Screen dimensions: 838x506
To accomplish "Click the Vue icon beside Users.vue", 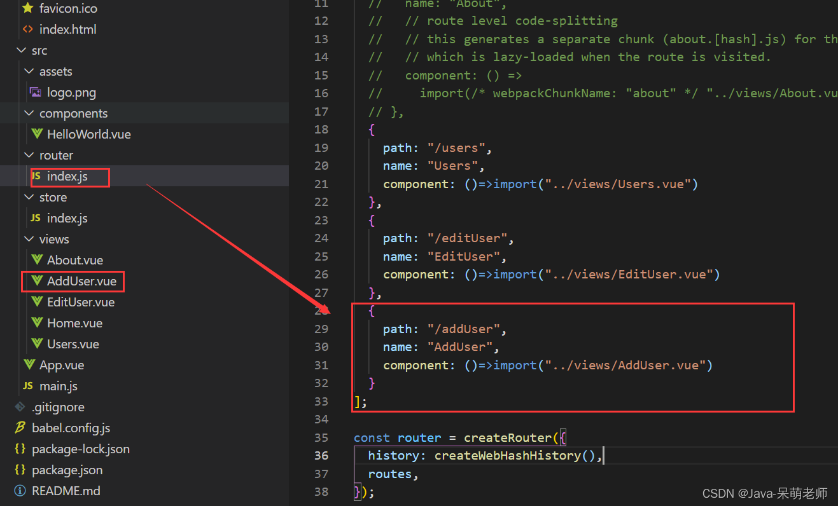I will pyautogui.click(x=37, y=344).
